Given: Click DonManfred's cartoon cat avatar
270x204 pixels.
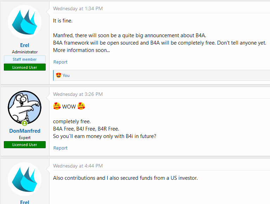Looking at the screenshot, I should (x=25, y=107).
